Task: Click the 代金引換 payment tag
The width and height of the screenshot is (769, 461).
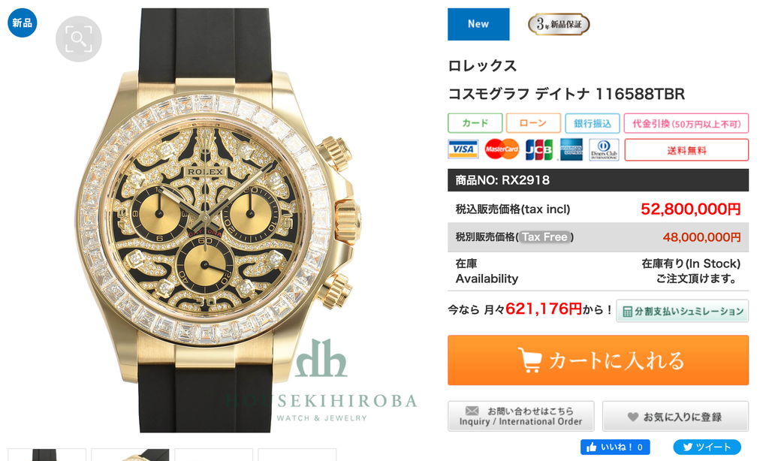Action: coord(686,123)
